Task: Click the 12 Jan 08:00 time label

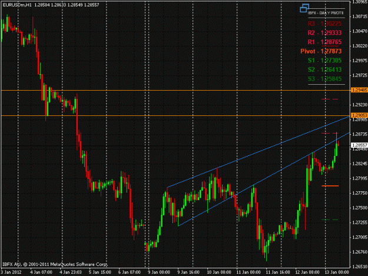Action: 307,272
